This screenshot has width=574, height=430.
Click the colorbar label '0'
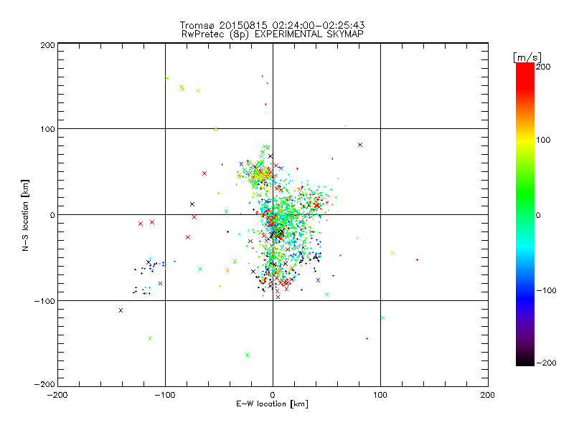538,215
